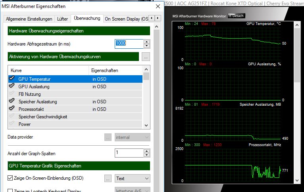Toggle the Speicher Auslastung curve checkmark
Viewport: 304px width, 192px height.
coord(12,101)
